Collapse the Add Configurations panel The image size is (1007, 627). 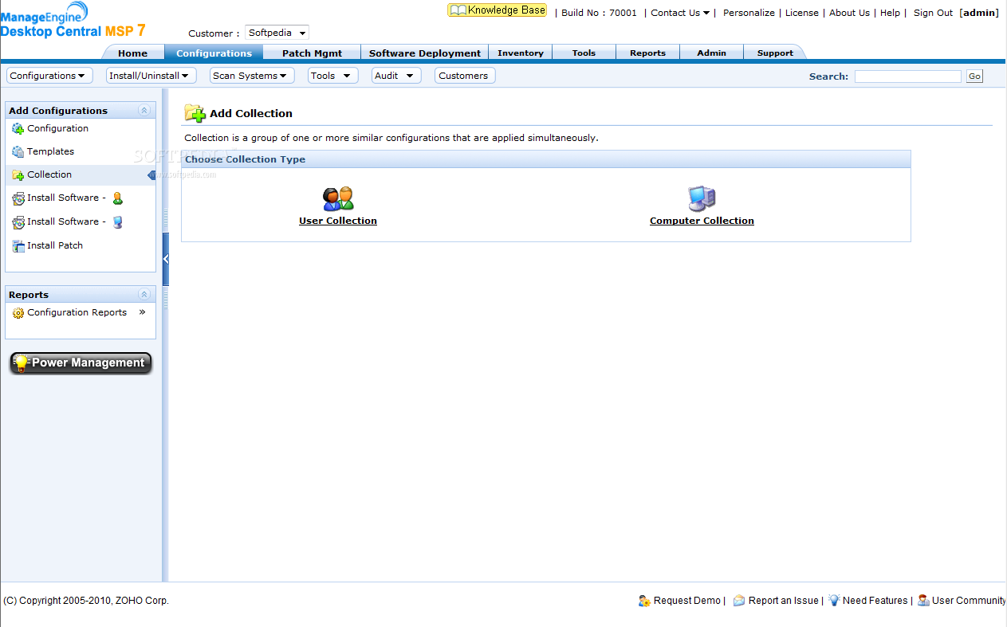pos(144,111)
